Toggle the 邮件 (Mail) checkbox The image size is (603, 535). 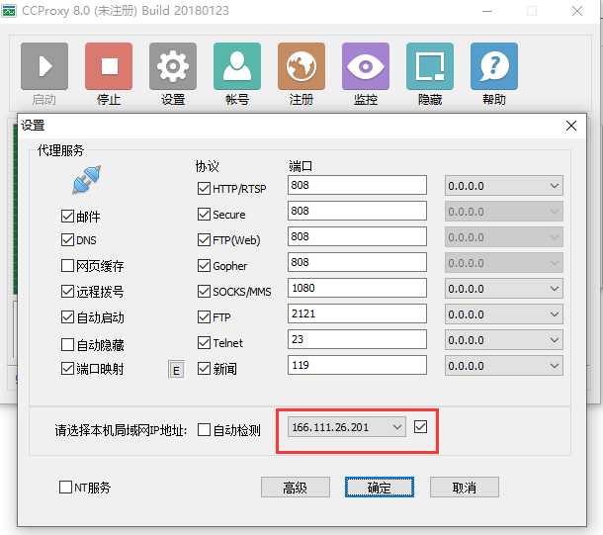point(67,217)
